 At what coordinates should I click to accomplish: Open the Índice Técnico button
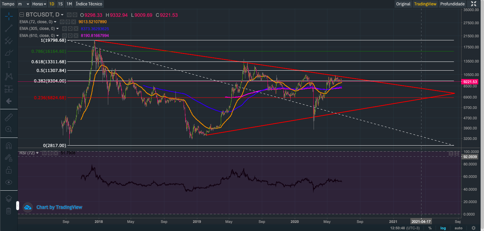[x=89, y=4]
